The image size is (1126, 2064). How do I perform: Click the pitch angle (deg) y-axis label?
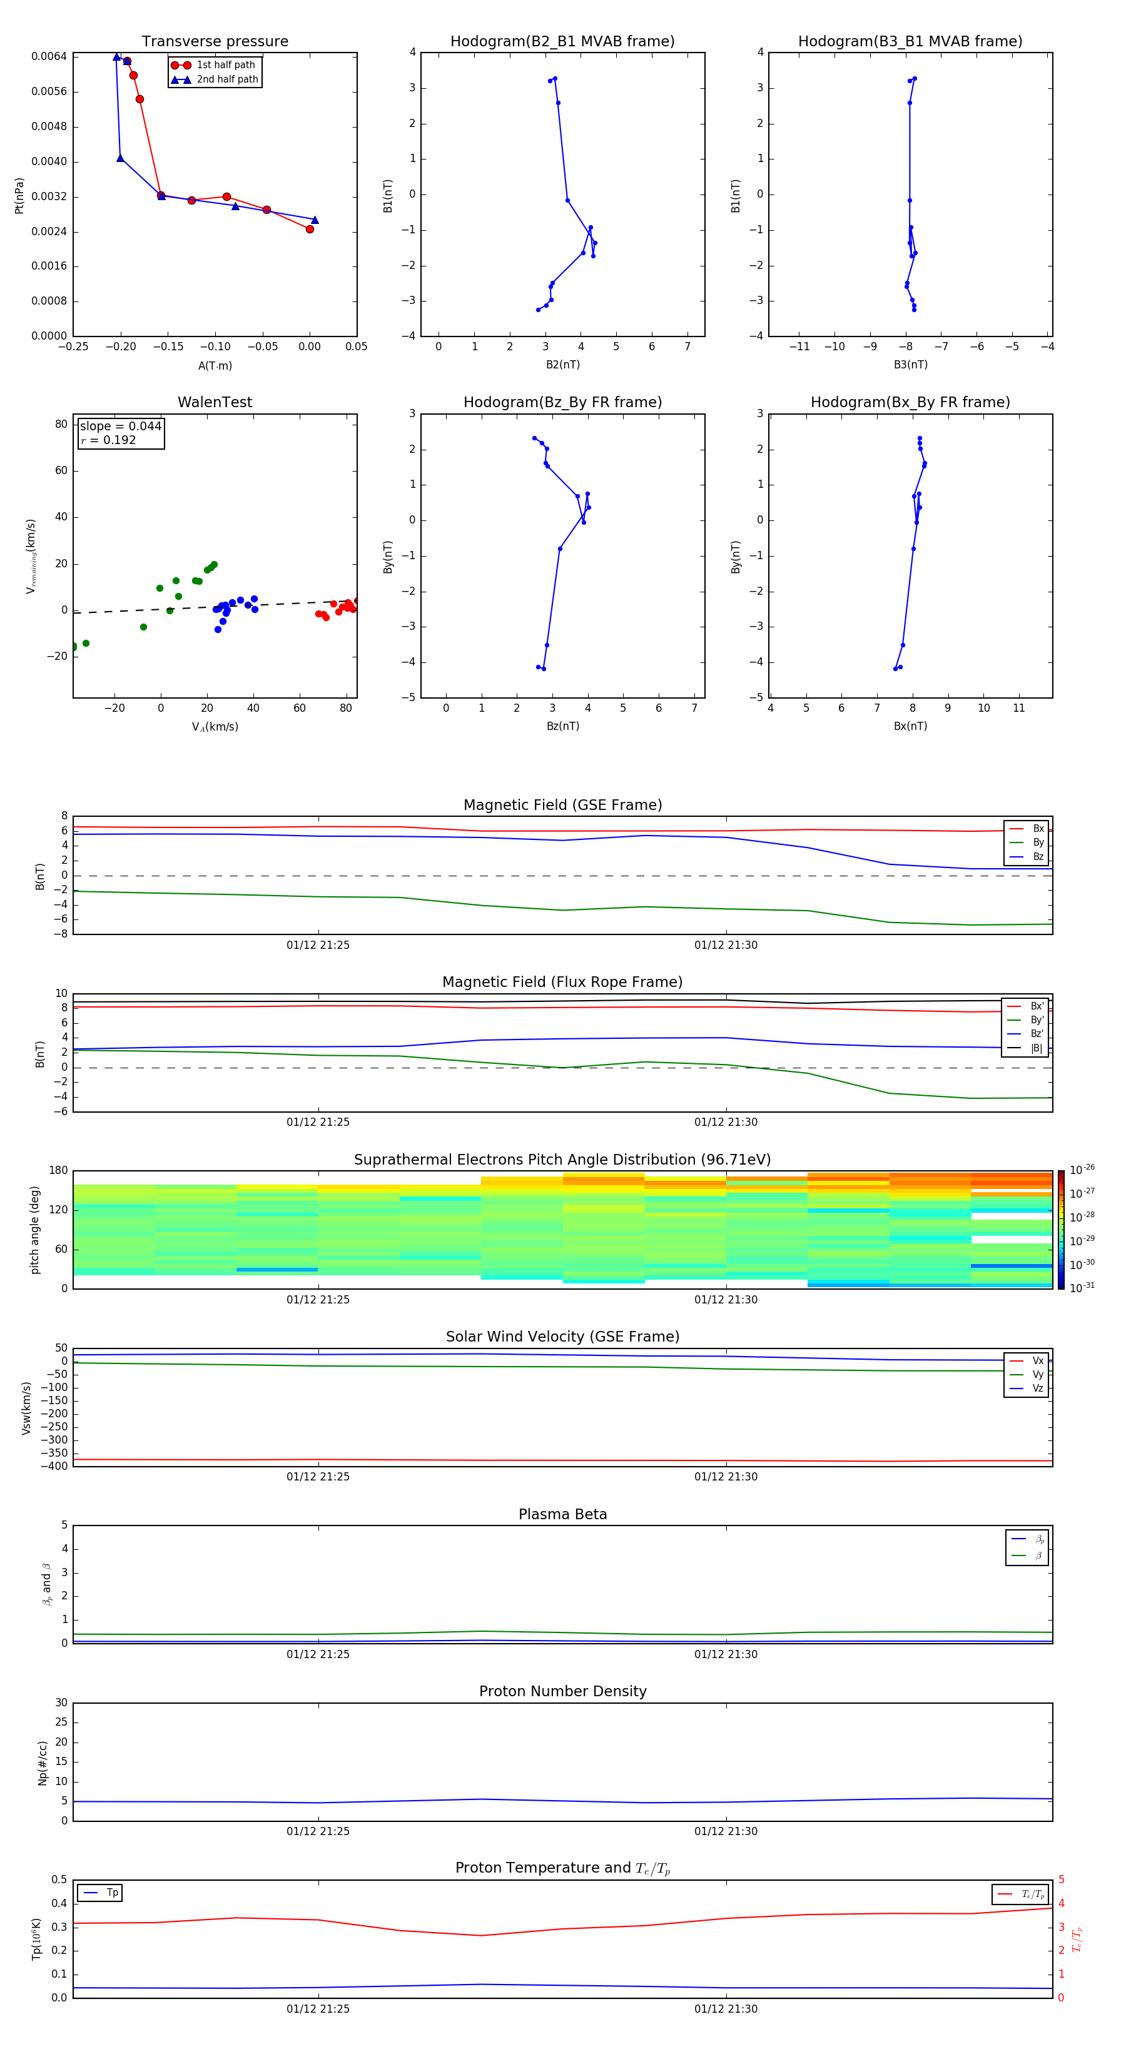(34, 1230)
